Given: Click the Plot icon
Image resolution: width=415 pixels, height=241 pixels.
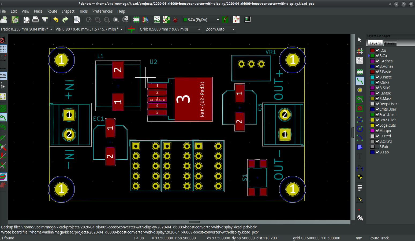Looking at the screenshot, I should (45, 20).
